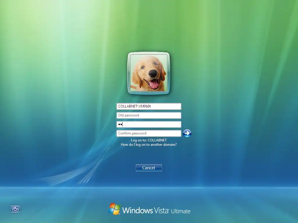The height and width of the screenshot is (223, 298).
Task: Click the Ease of Access icon
Action: click(15, 209)
